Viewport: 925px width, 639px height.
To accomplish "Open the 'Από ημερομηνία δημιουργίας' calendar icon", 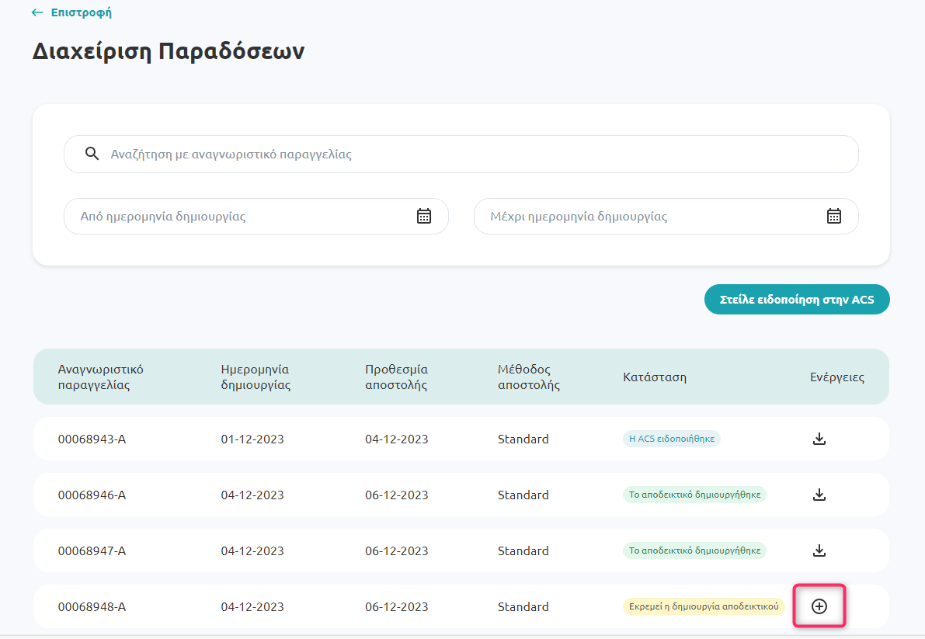I will coord(423,217).
